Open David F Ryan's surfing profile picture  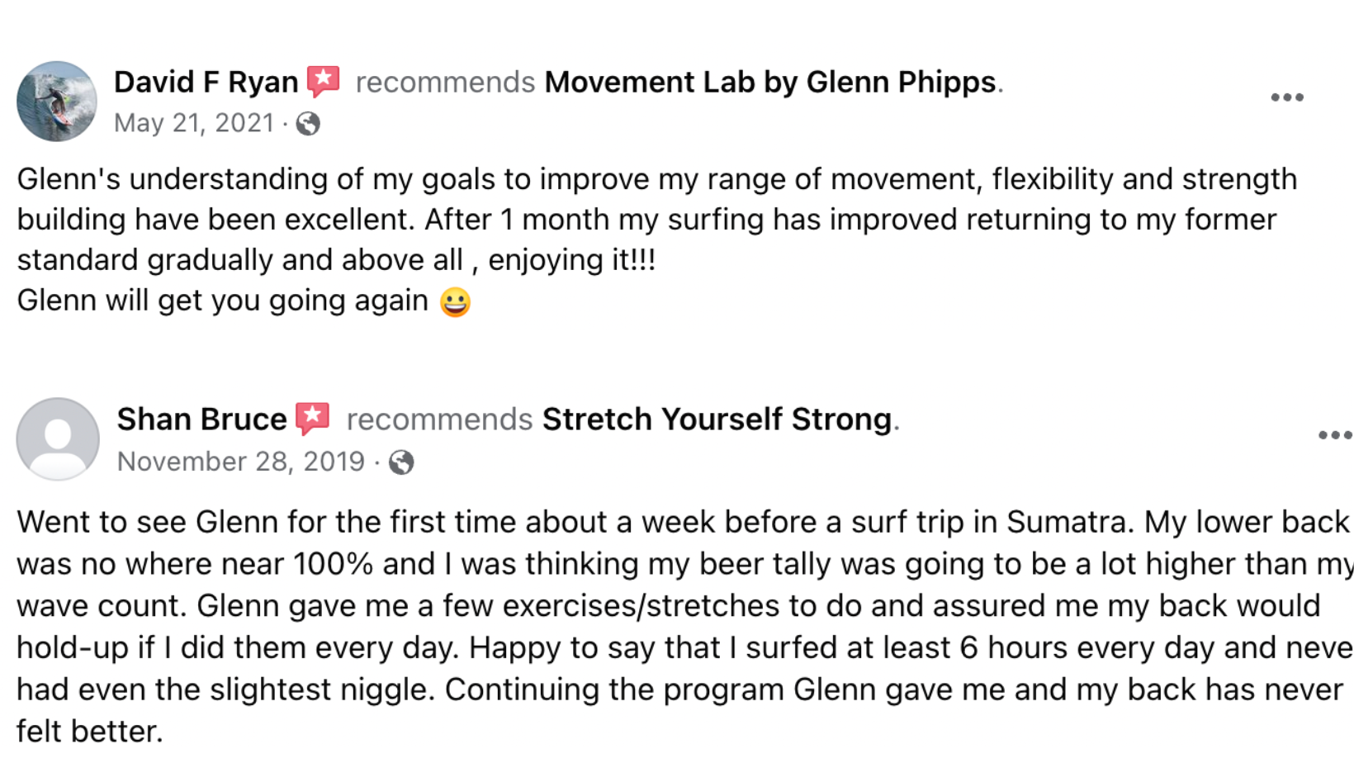(x=57, y=102)
